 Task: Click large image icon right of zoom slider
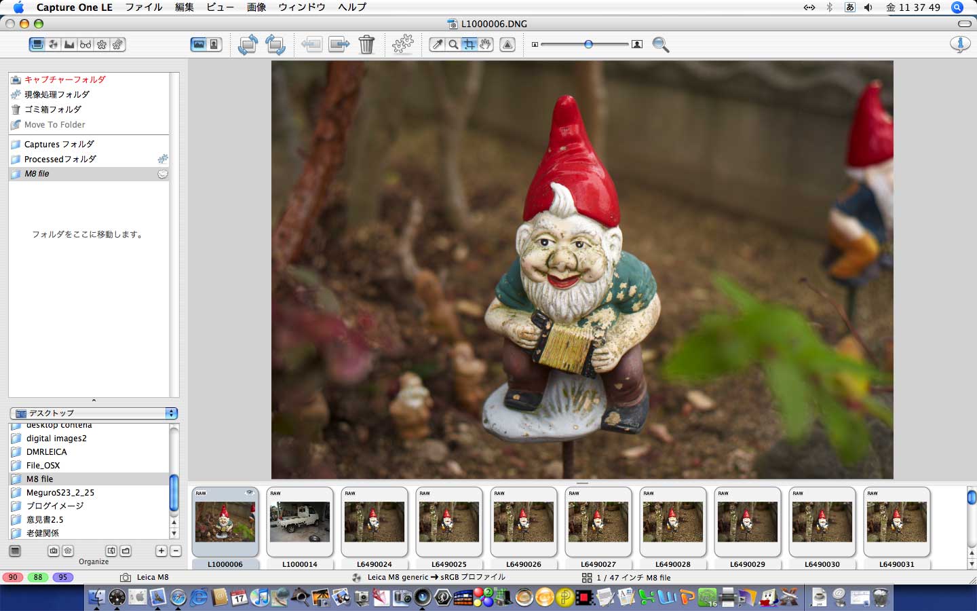tap(637, 44)
